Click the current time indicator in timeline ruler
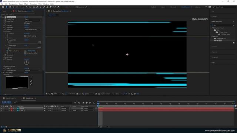Viewport: 237px width, 133px height. click(98, 103)
